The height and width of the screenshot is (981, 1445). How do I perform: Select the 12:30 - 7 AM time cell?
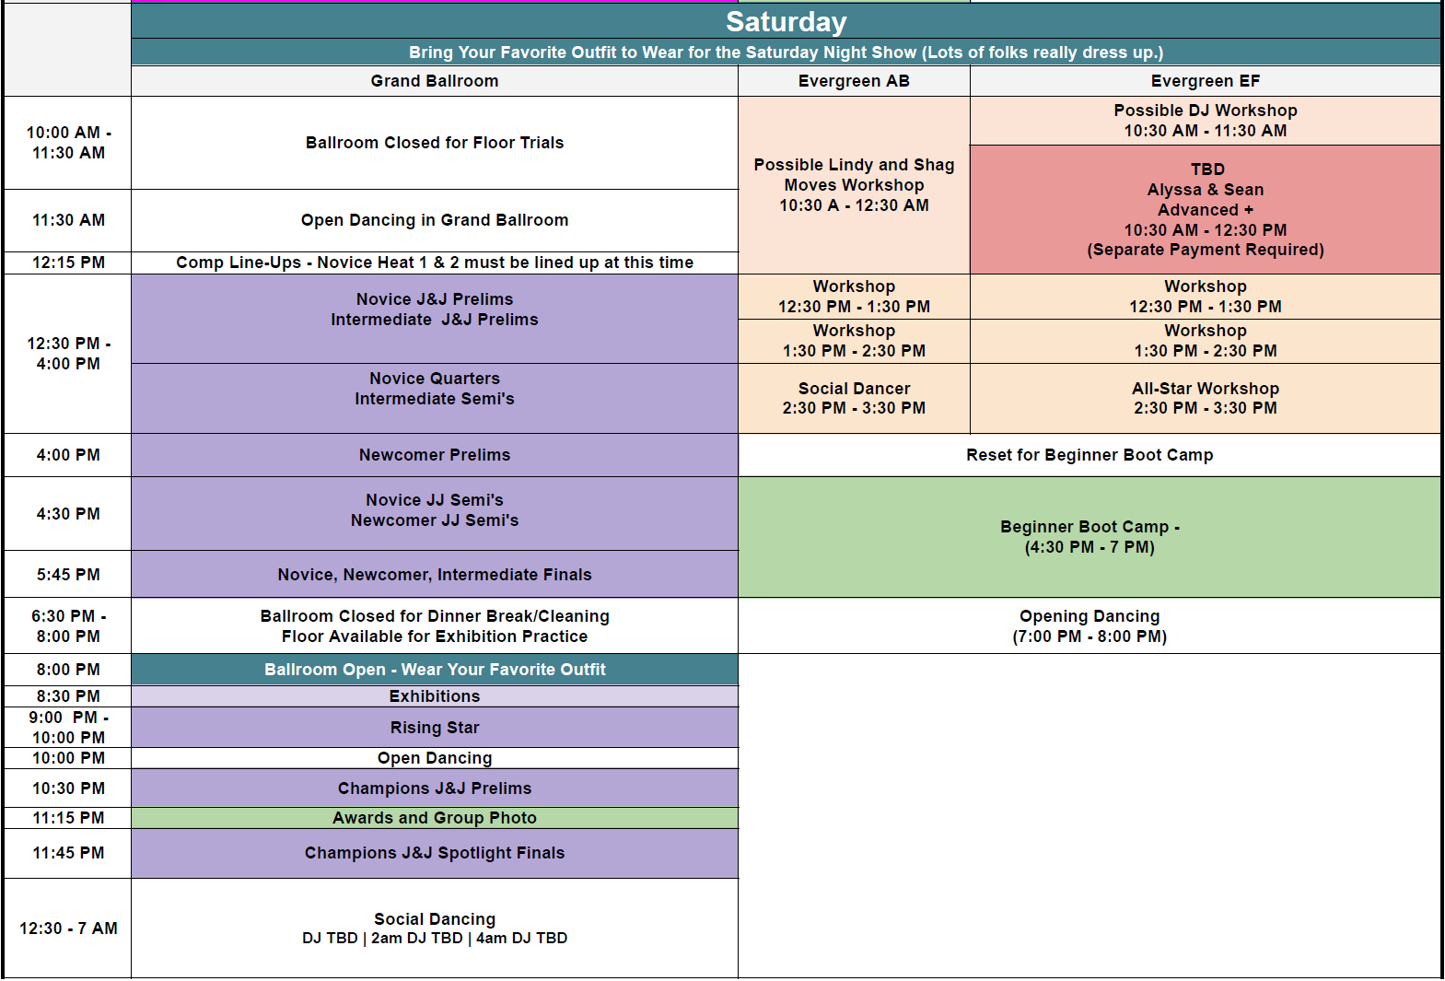68,928
